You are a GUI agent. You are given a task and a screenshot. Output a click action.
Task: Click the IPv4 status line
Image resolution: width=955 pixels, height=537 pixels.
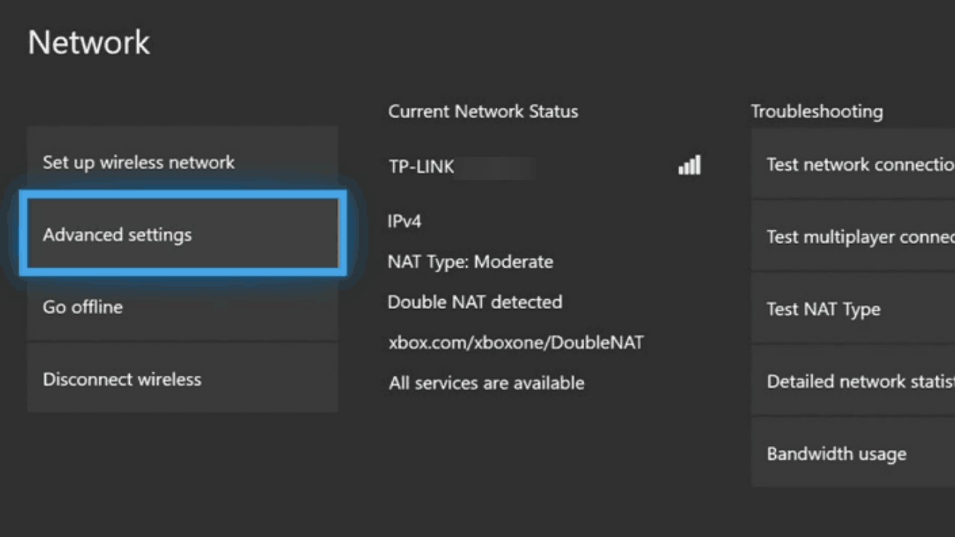pos(404,222)
